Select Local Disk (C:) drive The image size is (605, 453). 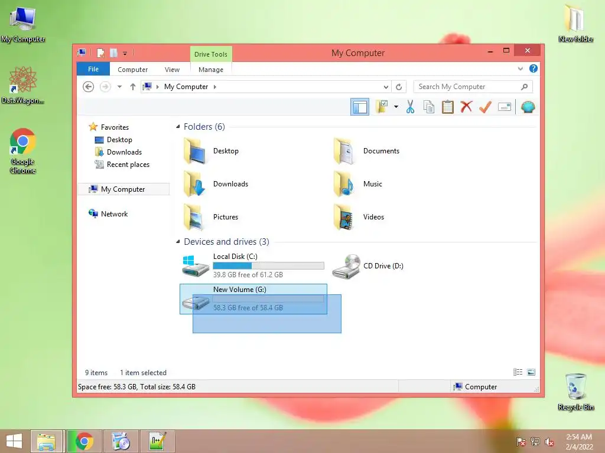pyautogui.click(x=253, y=265)
